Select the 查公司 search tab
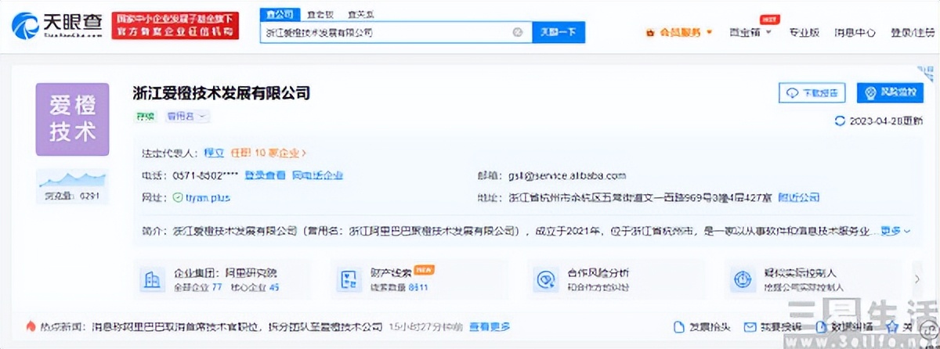 (279, 14)
